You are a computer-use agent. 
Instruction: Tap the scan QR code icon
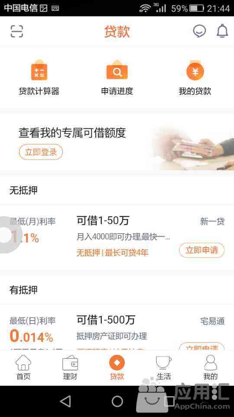[17, 31]
